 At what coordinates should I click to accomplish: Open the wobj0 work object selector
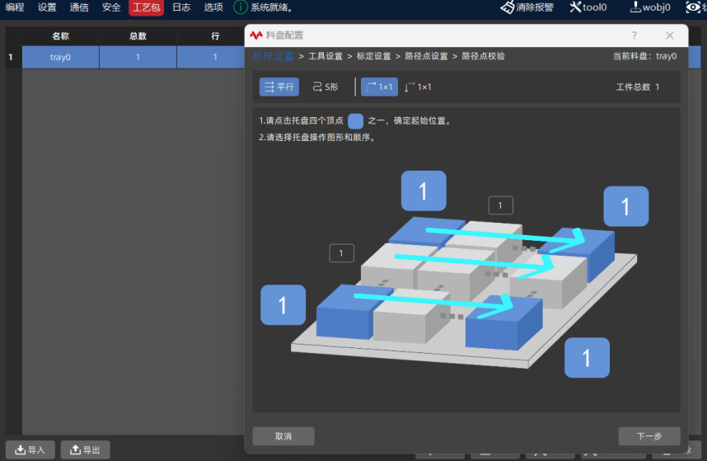650,7
